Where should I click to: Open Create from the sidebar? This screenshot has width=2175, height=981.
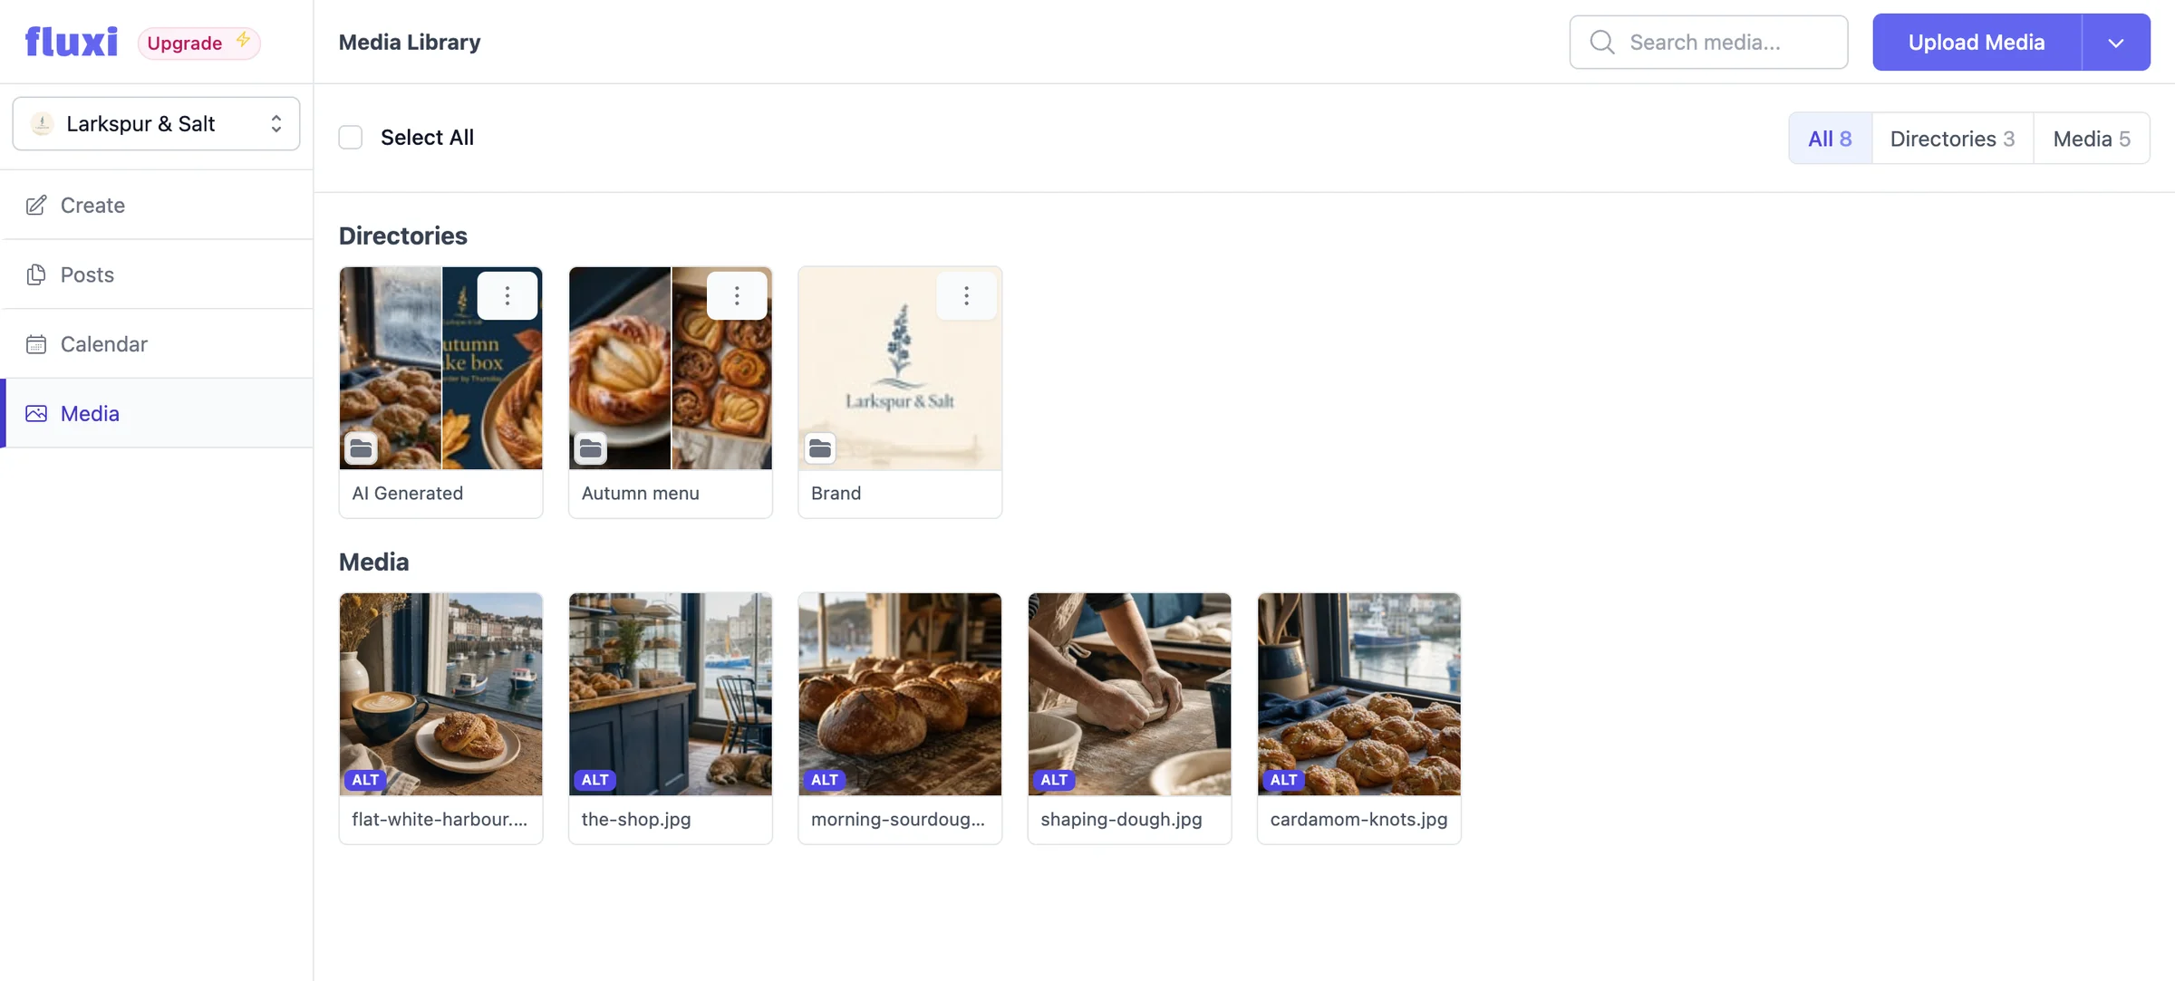[158, 206]
